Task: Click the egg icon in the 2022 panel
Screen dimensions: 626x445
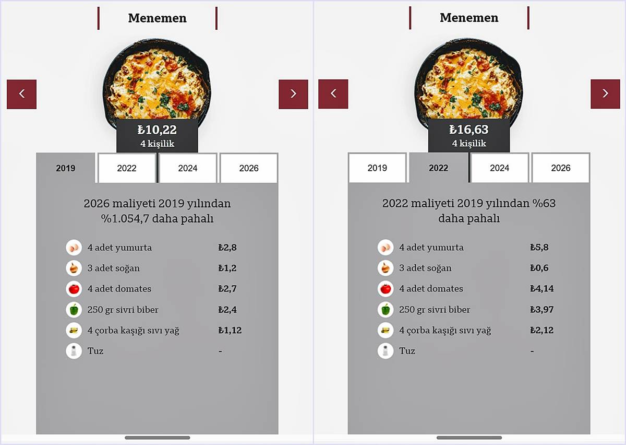Action: (x=385, y=247)
